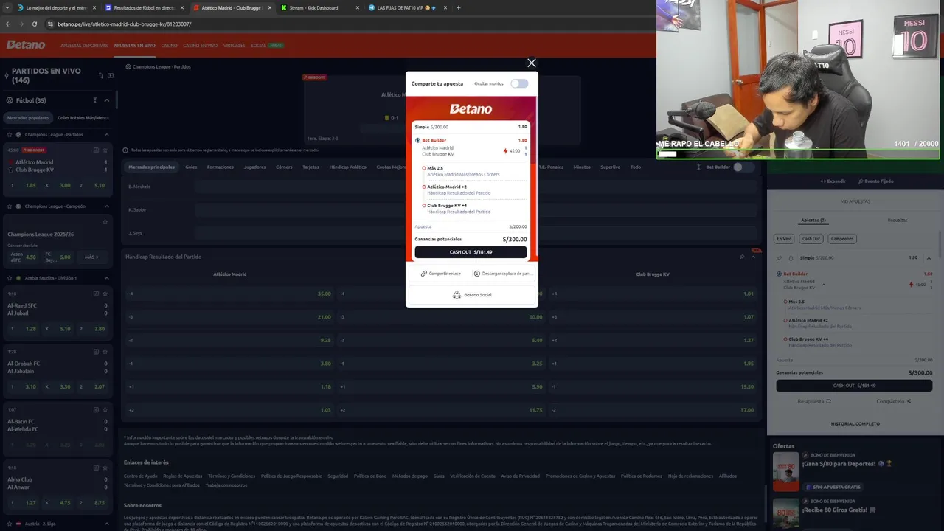Collapse Champions League - Campeón group

tap(106, 206)
